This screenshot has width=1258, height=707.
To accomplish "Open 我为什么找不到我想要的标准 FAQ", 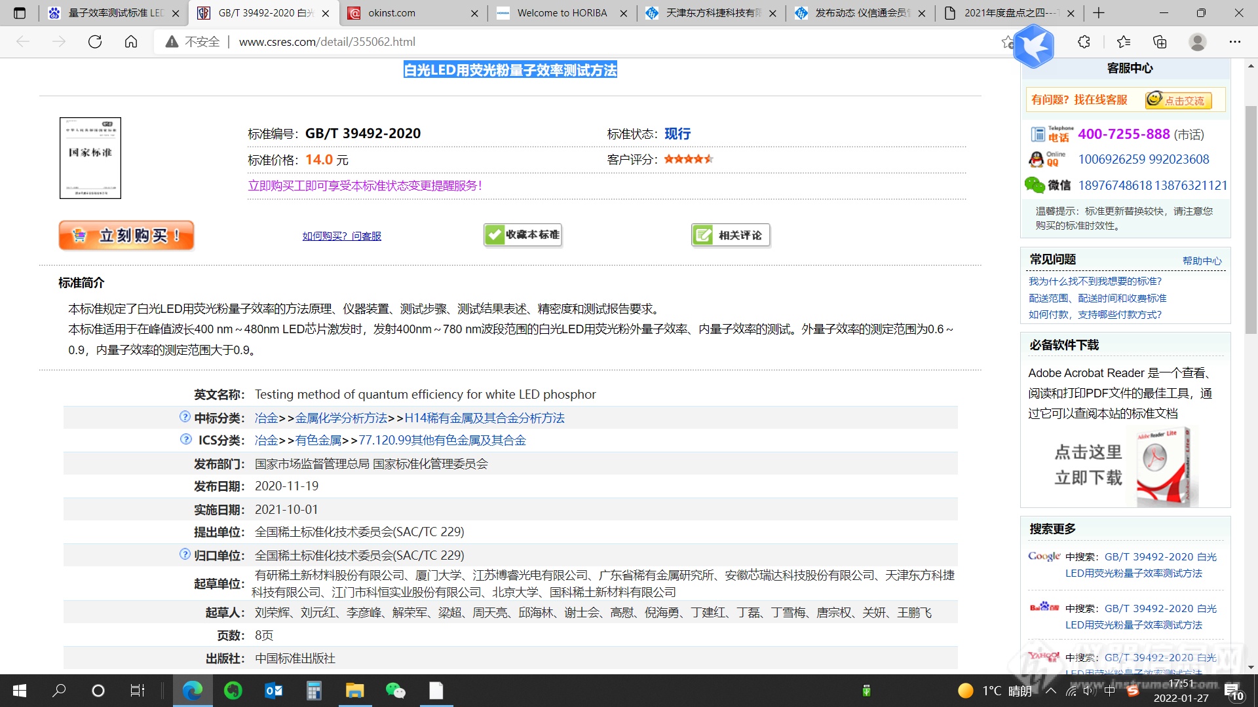I will (1095, 281).
